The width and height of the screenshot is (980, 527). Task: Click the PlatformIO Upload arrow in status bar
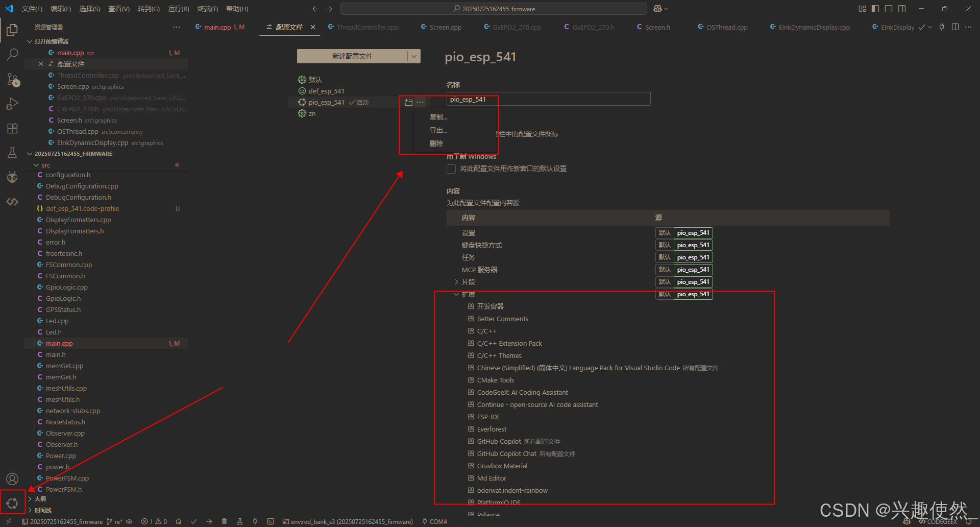tap(209, 521)
